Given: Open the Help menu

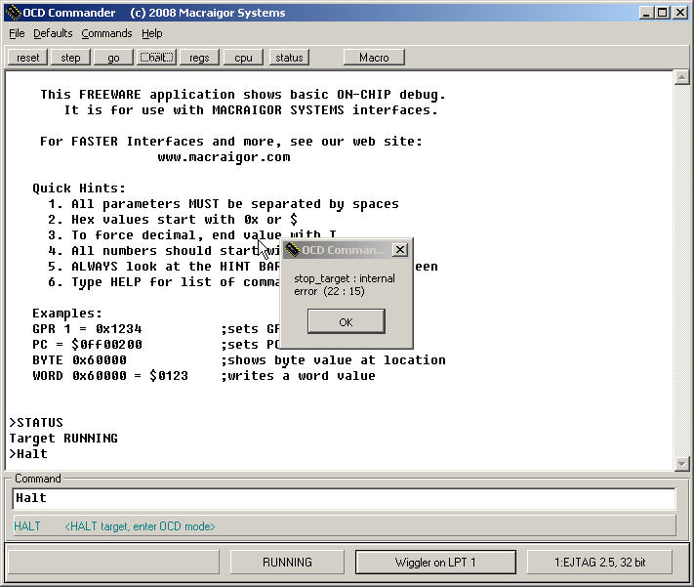Looking at the screenshot, I should pos(152,33).
